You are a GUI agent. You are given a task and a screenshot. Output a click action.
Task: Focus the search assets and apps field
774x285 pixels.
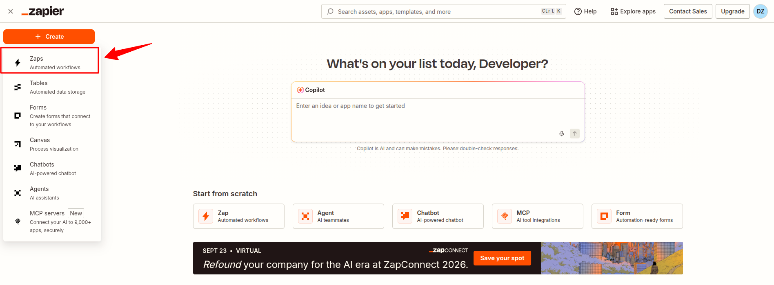(443, 11)
